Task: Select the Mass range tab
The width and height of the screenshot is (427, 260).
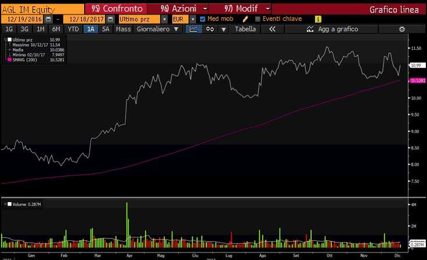Action: tap(123, 29)
